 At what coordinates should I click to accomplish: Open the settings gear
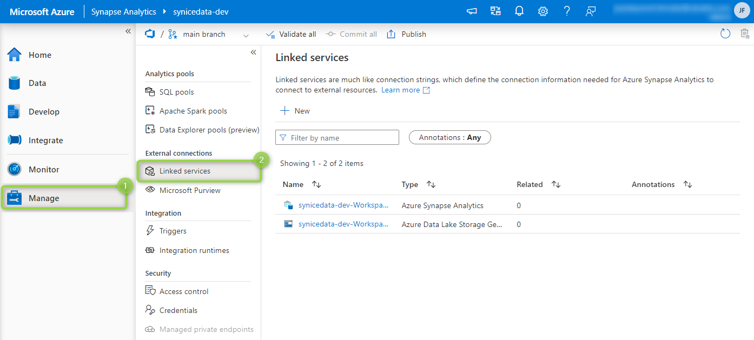coord(543,11)
